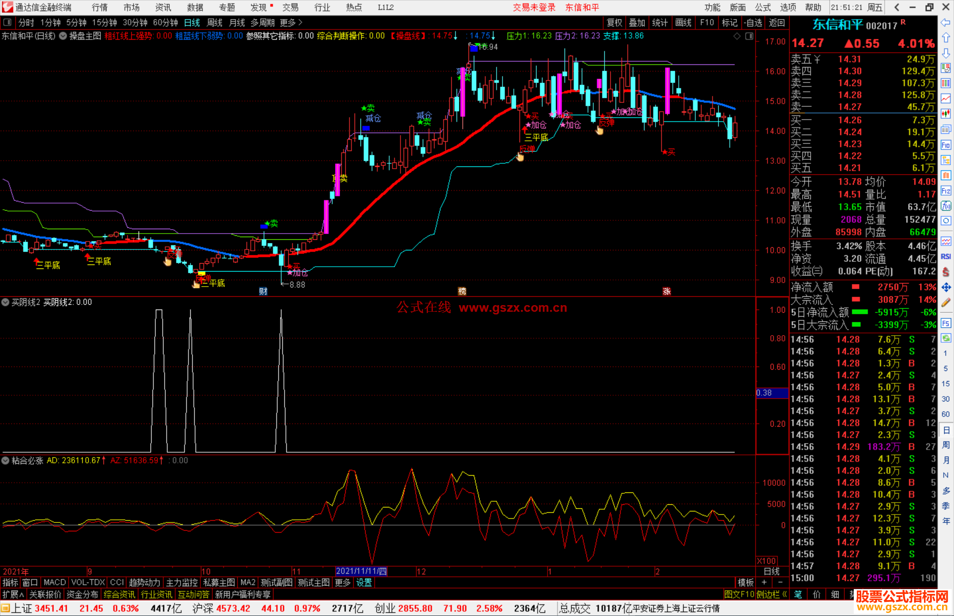Switch to the MACD indicator tab

(54, 582)
